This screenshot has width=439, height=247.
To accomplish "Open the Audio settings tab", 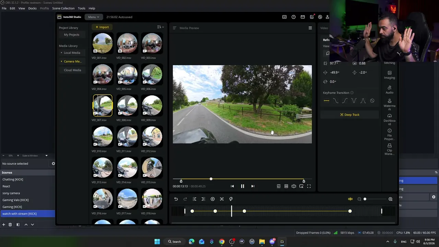I will pos(390,90).
